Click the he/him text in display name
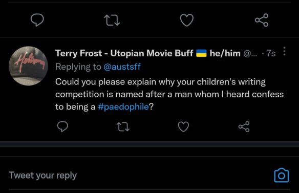This screenshot has width=299, height=193. click(225, 53)
